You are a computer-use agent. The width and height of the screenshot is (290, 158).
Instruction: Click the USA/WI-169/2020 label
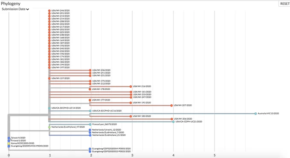click(61, 40)
